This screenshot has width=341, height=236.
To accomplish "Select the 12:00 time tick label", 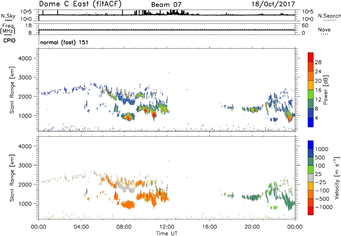I will (167, 227).
